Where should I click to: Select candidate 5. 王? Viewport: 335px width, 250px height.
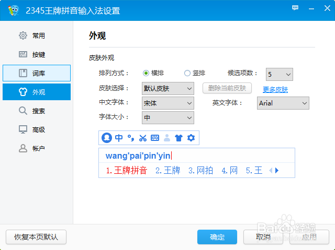pos(254,170)
